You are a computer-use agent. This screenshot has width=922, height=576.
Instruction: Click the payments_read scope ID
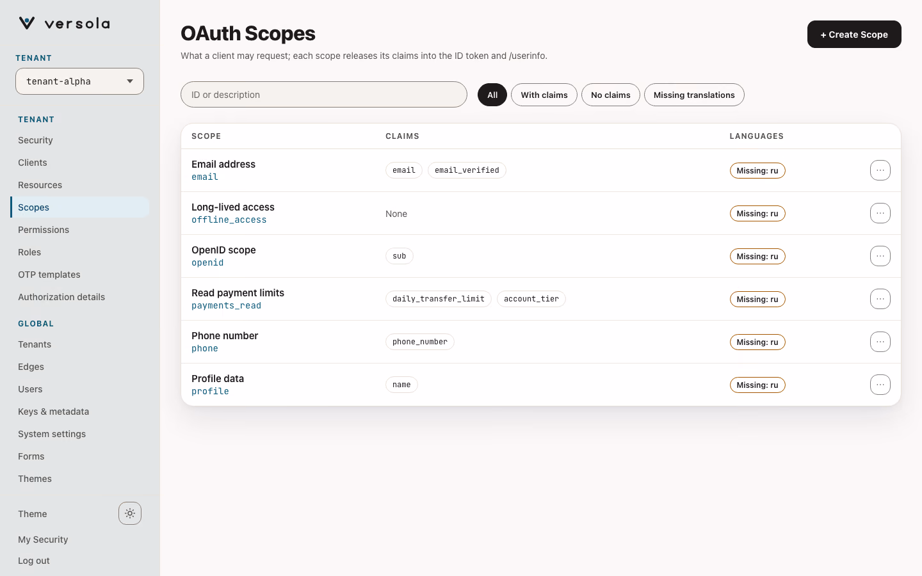(x=226, y=305)
